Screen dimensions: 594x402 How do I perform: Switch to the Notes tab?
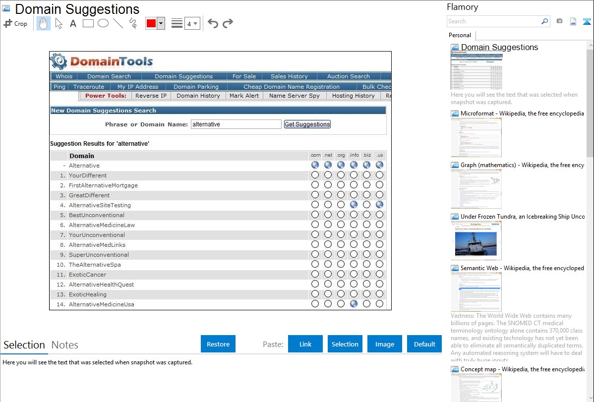65,345
